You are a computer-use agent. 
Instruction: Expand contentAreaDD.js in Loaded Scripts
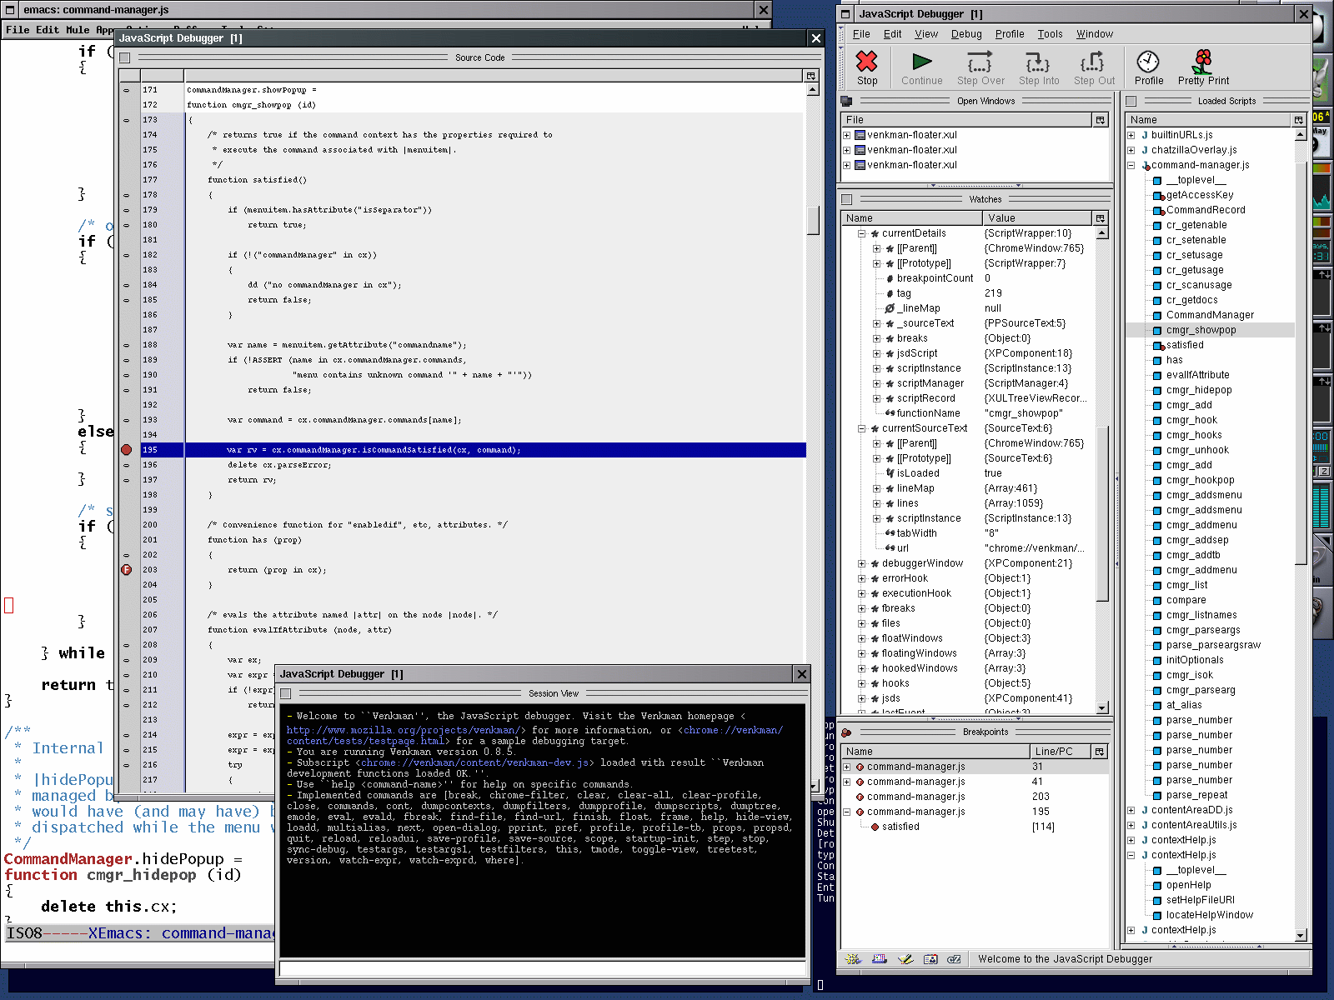click(x=1131, y=810)
